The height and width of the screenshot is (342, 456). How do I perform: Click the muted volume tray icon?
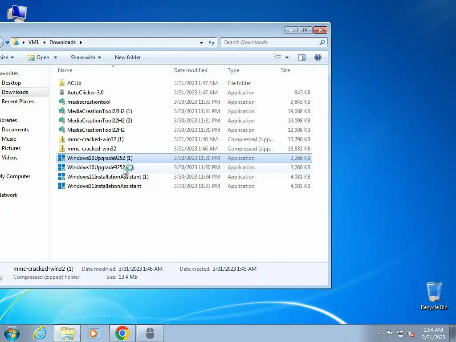(411, 334)
